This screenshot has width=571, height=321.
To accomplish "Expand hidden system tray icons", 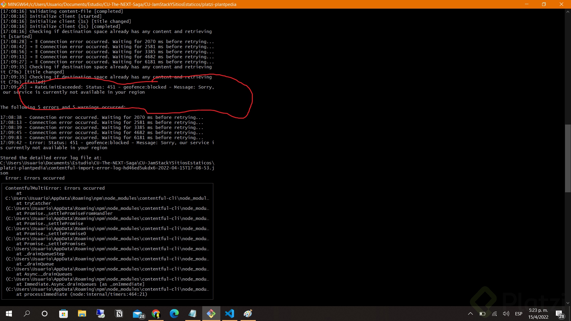I will [470, 314].
